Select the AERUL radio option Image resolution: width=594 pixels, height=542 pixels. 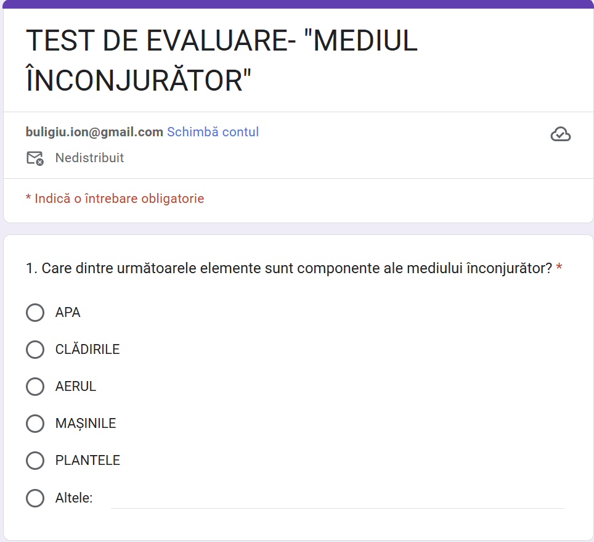(x=35, y=387)
